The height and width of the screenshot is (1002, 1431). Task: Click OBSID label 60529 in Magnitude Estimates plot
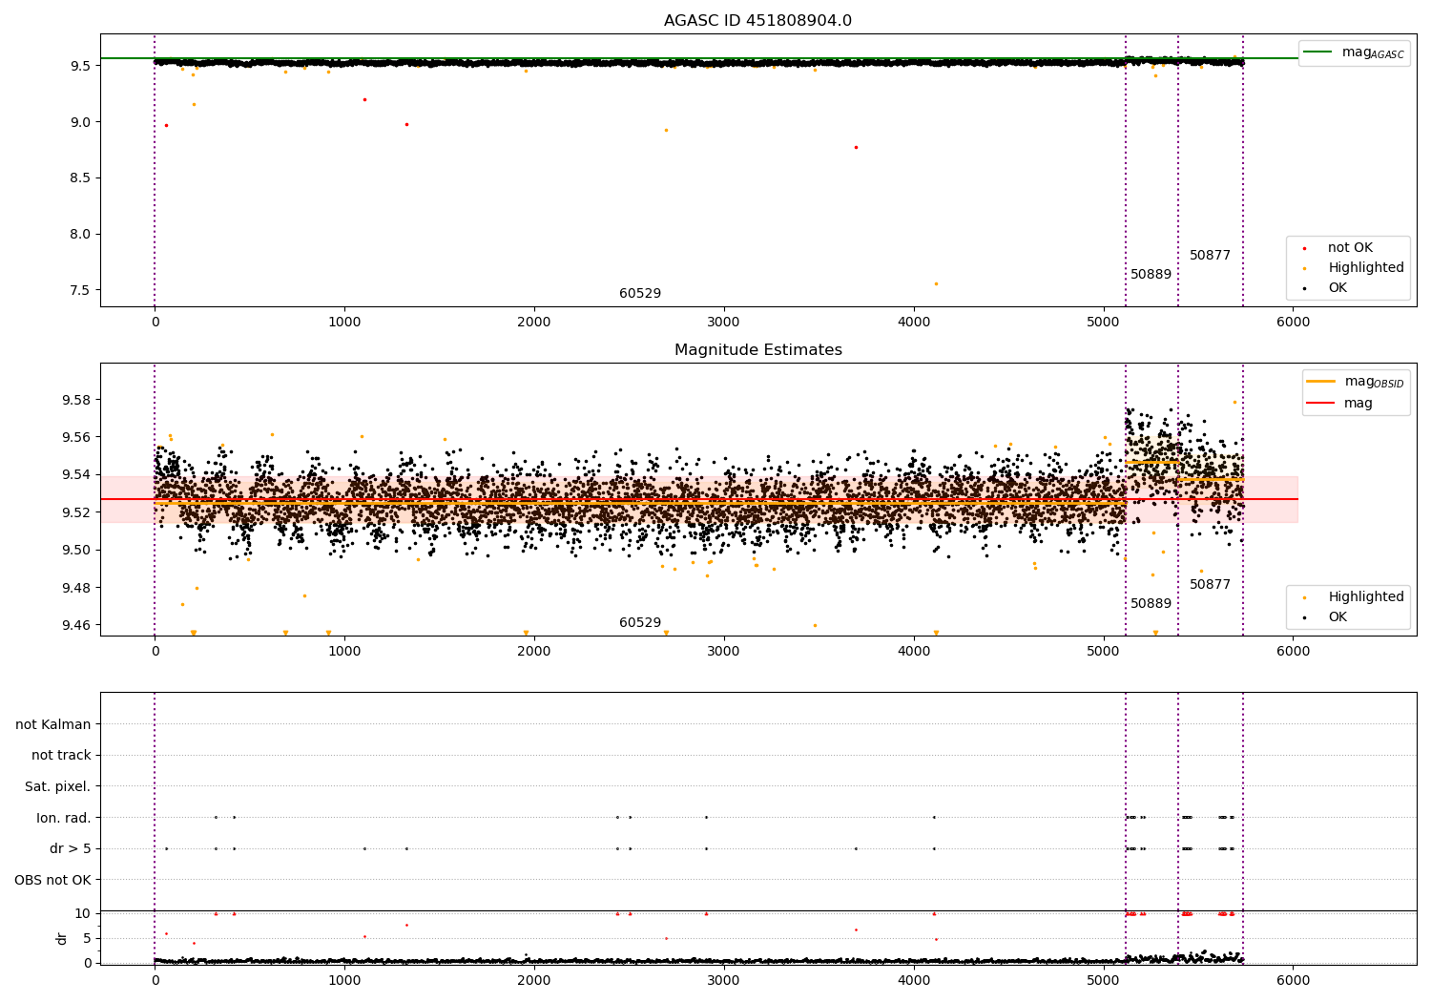(x=640, y=623)
